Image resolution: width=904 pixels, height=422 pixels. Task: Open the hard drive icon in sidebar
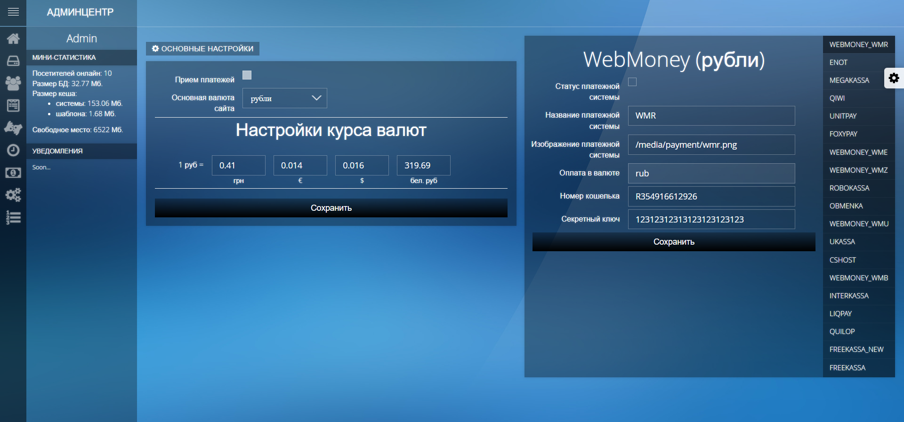coord(13,61)
